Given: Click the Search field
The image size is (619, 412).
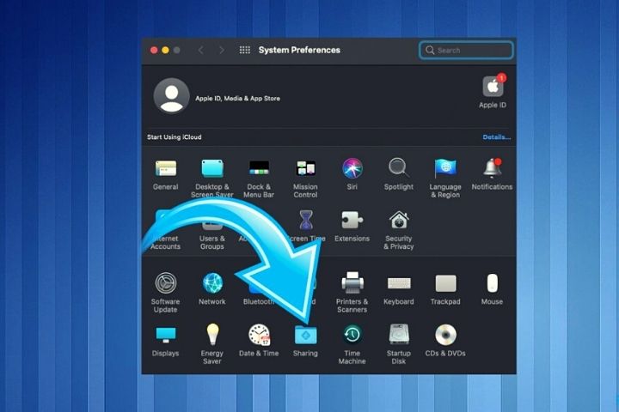Looking at the screenshot, I should pyautogui.click(x=466, y=50).
